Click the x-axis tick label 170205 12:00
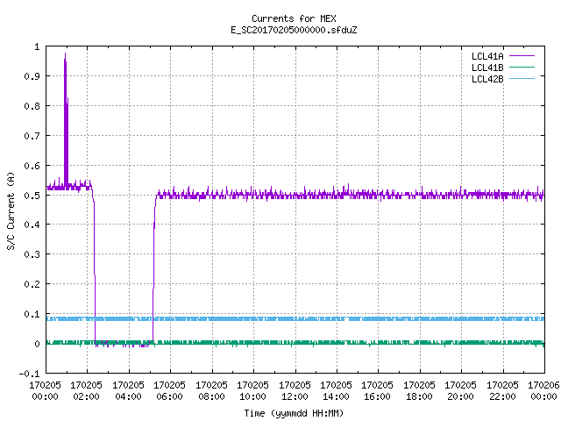This screenshot has height=421, width=561. [x=295, y=391]
